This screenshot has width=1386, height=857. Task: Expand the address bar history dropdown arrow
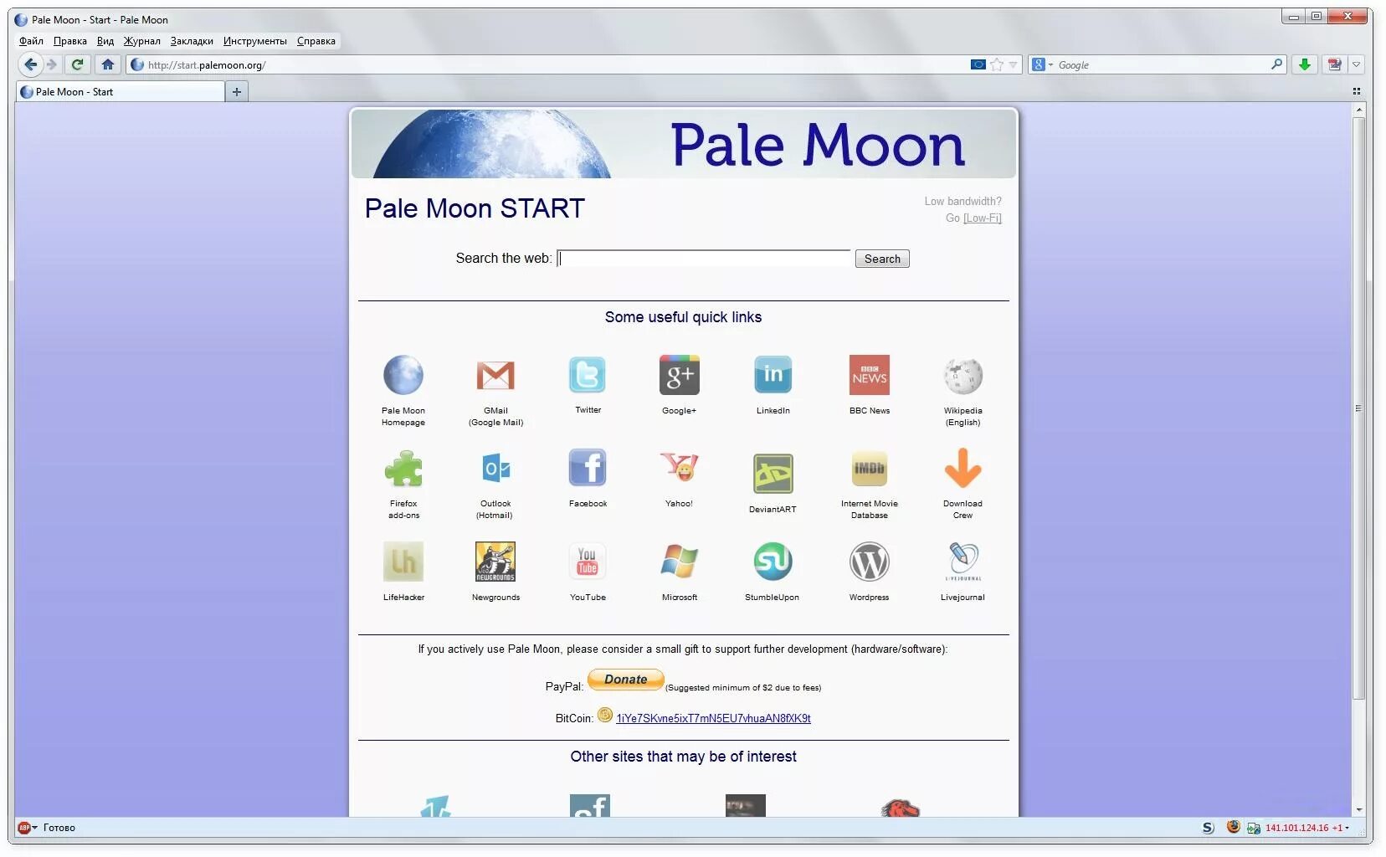tap(1013, 64)
